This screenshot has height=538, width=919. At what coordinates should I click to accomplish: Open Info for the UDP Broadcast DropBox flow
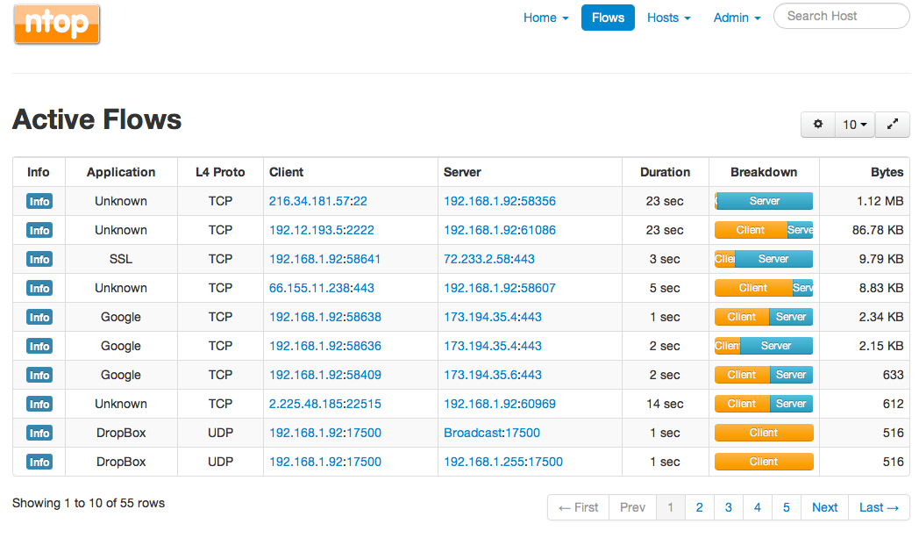pyautogui.click(x=39, y=433)
